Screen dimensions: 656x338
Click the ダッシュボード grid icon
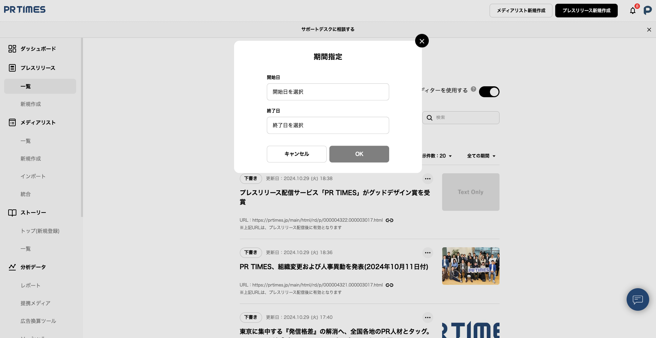12,49
